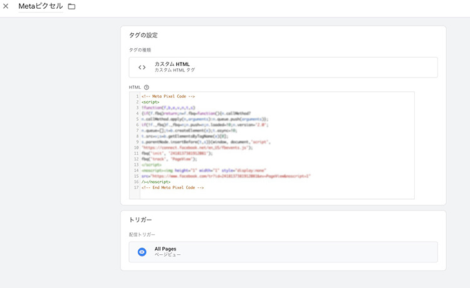
Task: Click the opening script tag on line 2
Action: coord(150,102)
